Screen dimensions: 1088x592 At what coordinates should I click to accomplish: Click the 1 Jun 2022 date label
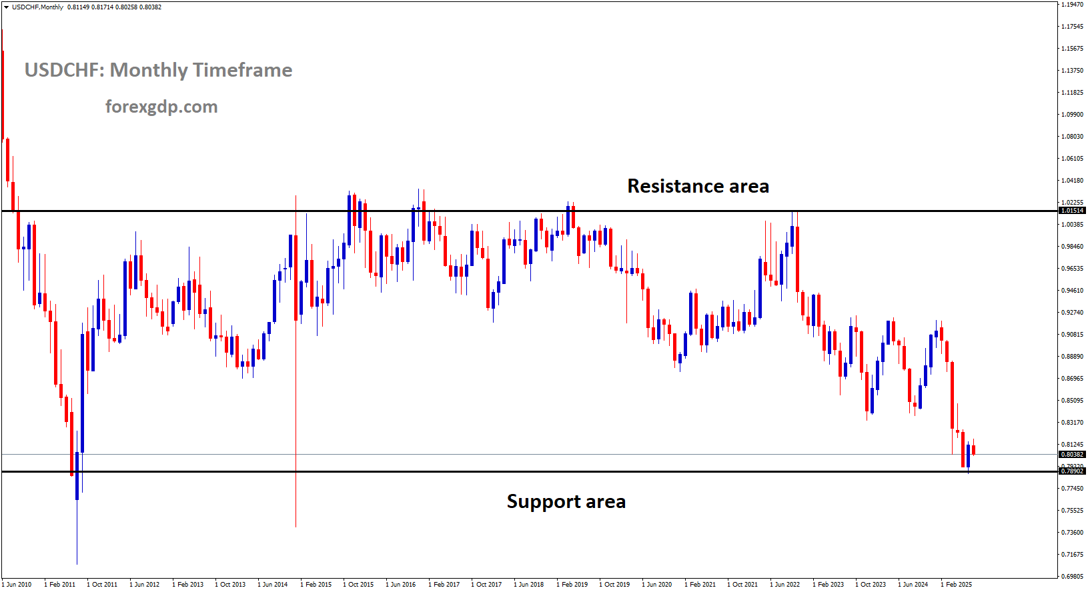click(x=785, y=585)
